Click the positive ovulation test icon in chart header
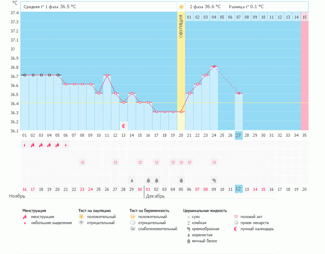This screenshot has width=325, height=254. [181, 7]
